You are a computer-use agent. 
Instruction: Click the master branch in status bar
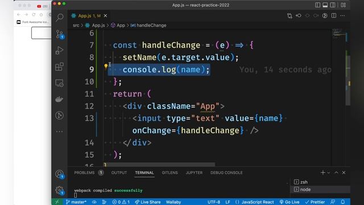[76, 202]
